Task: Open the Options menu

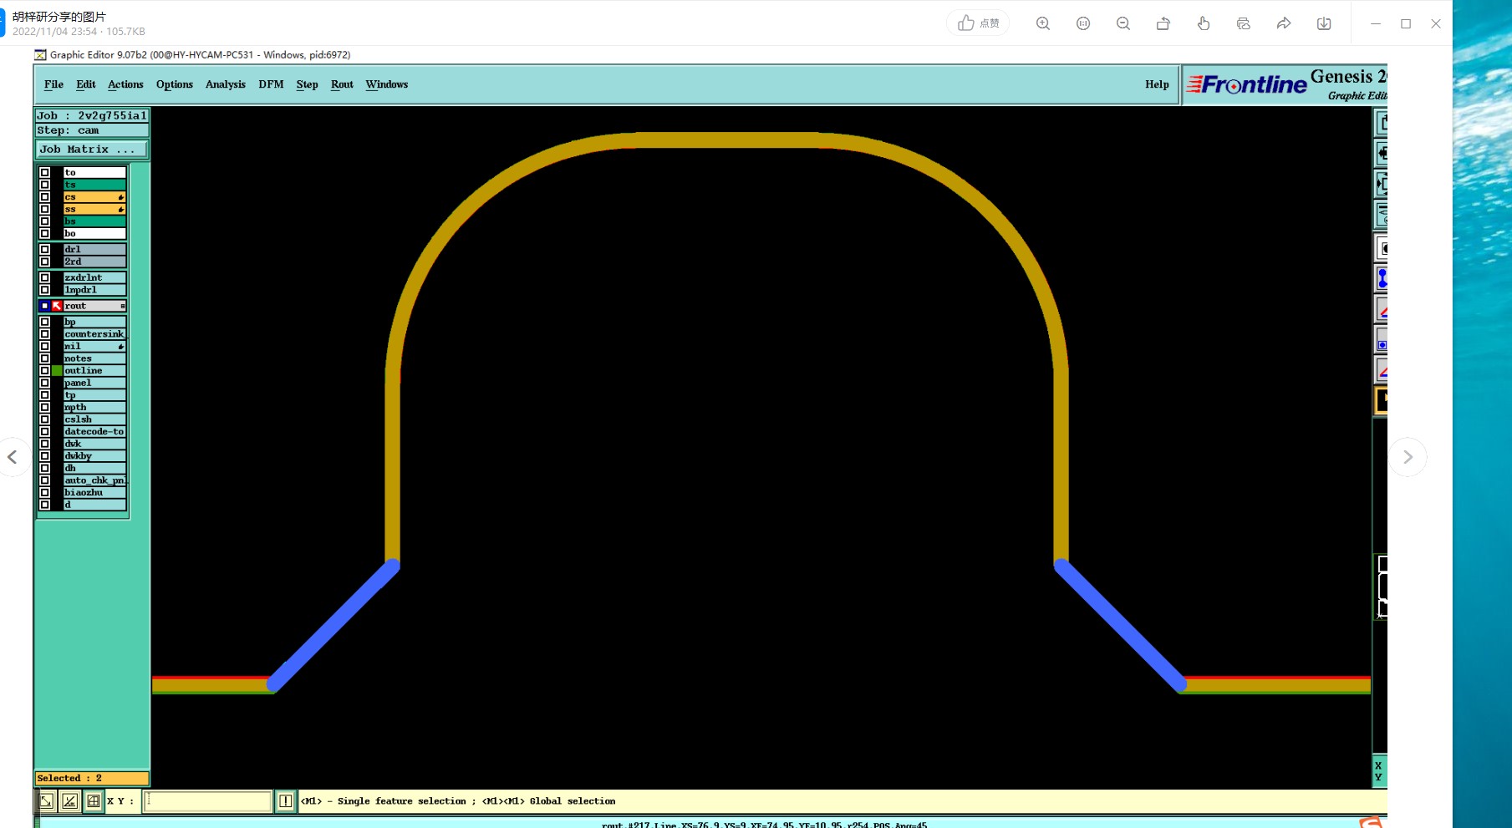Action: pos(175,84)
